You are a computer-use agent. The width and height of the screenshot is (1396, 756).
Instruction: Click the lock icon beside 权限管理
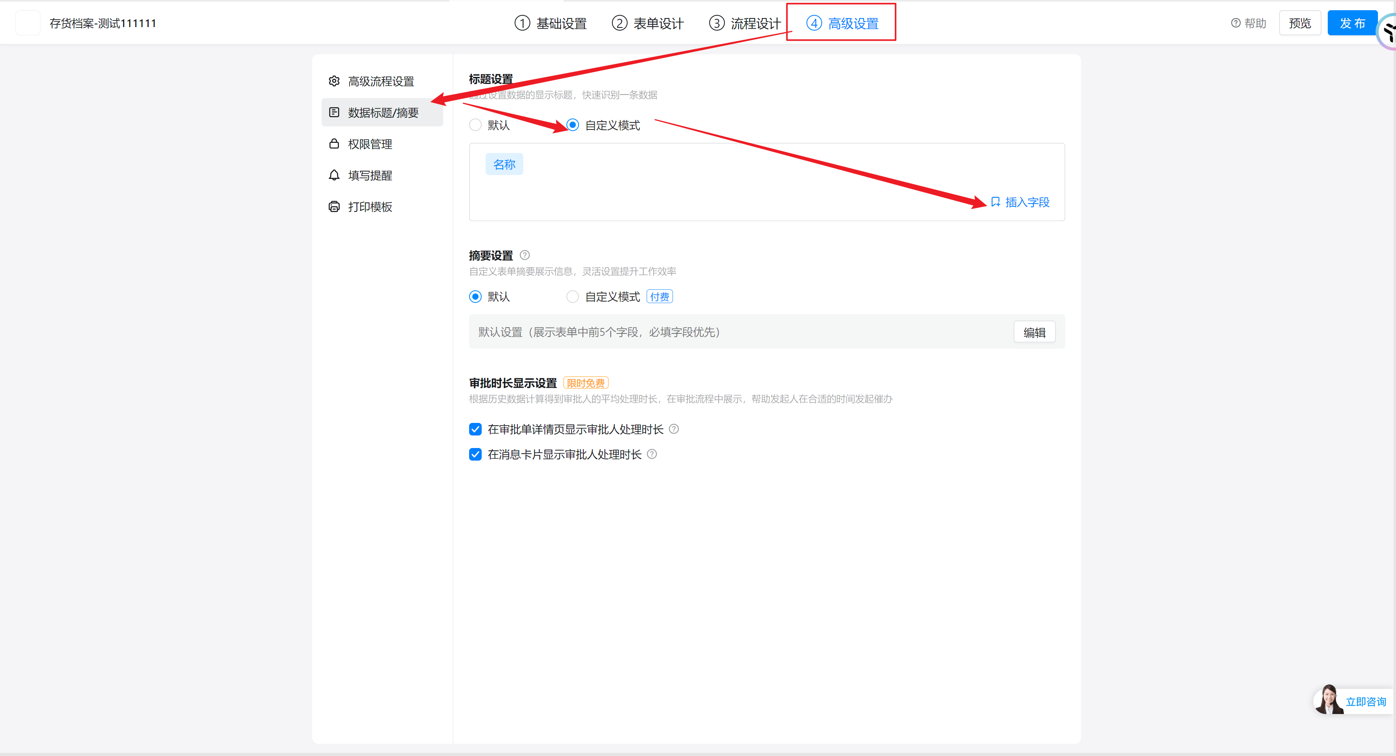(x=334, y=144)
